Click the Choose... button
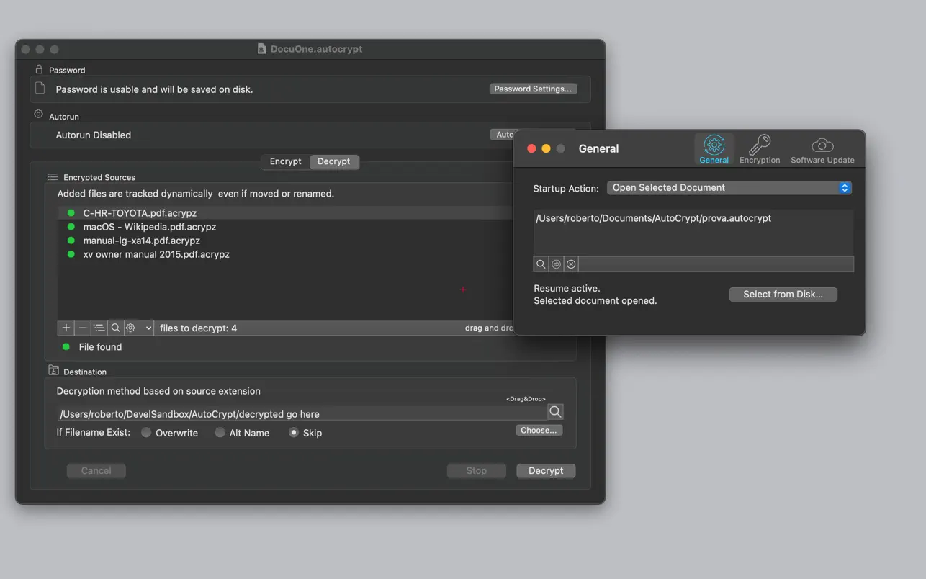The height and width of the screenshot is (579, 926). tap(539, 430)
